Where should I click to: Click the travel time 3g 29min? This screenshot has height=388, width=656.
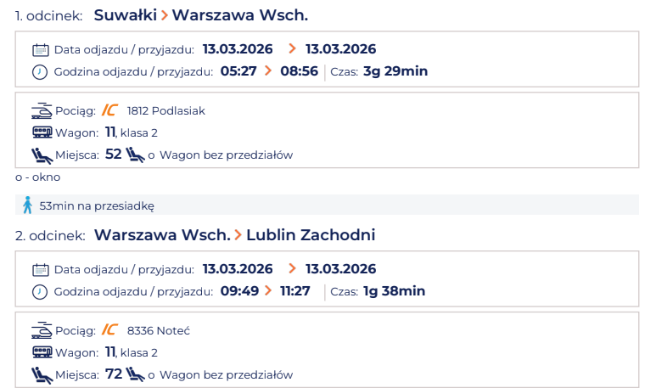(x=395, y=71)
